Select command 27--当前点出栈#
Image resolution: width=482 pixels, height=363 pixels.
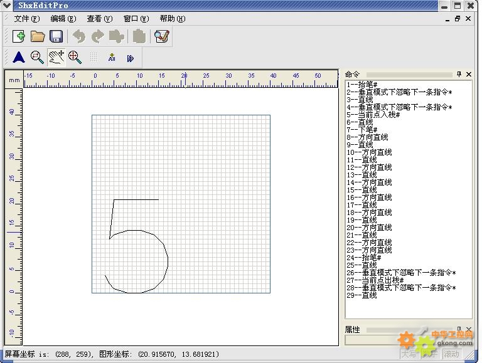coord(375,280)
